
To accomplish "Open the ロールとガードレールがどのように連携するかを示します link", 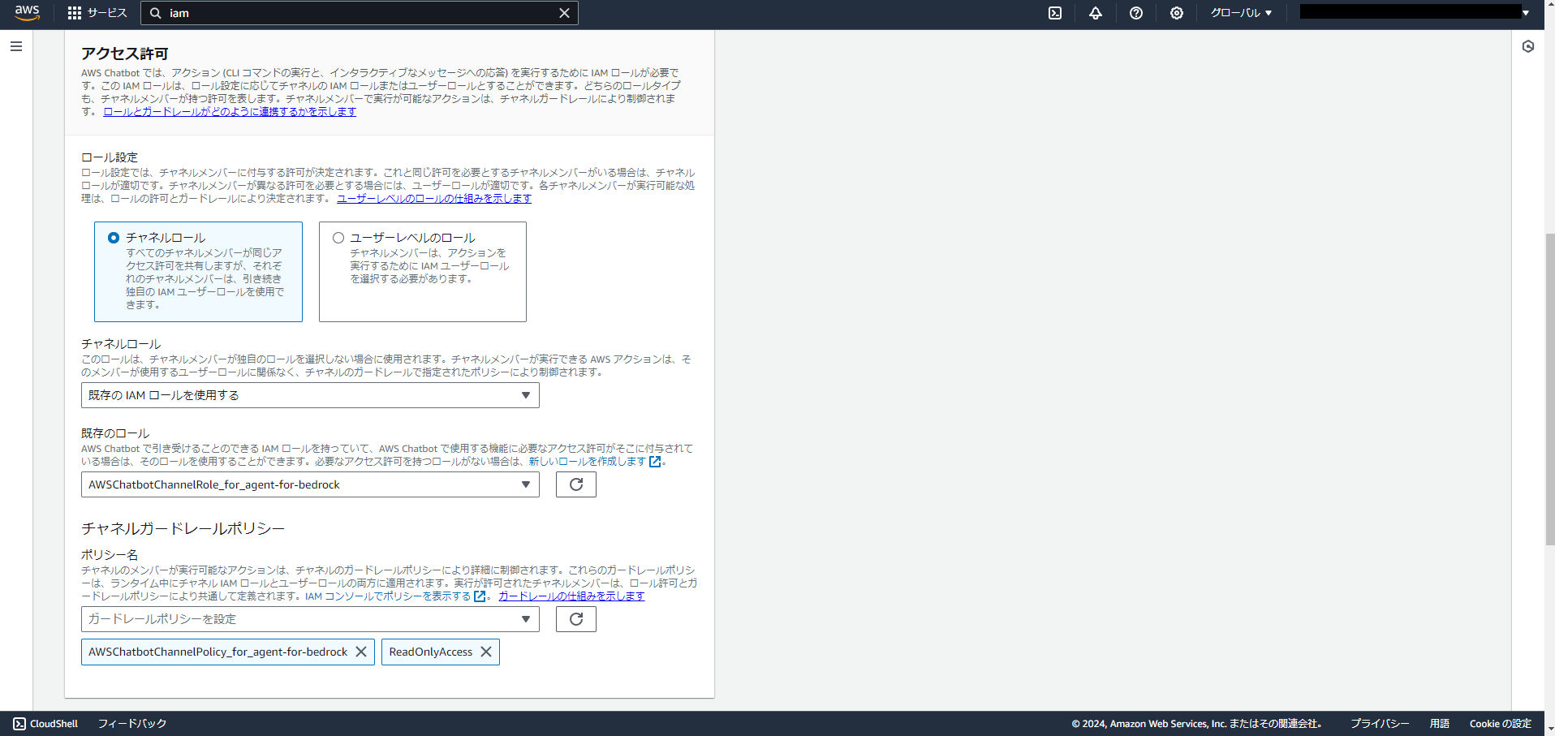I will coord(230,112).
